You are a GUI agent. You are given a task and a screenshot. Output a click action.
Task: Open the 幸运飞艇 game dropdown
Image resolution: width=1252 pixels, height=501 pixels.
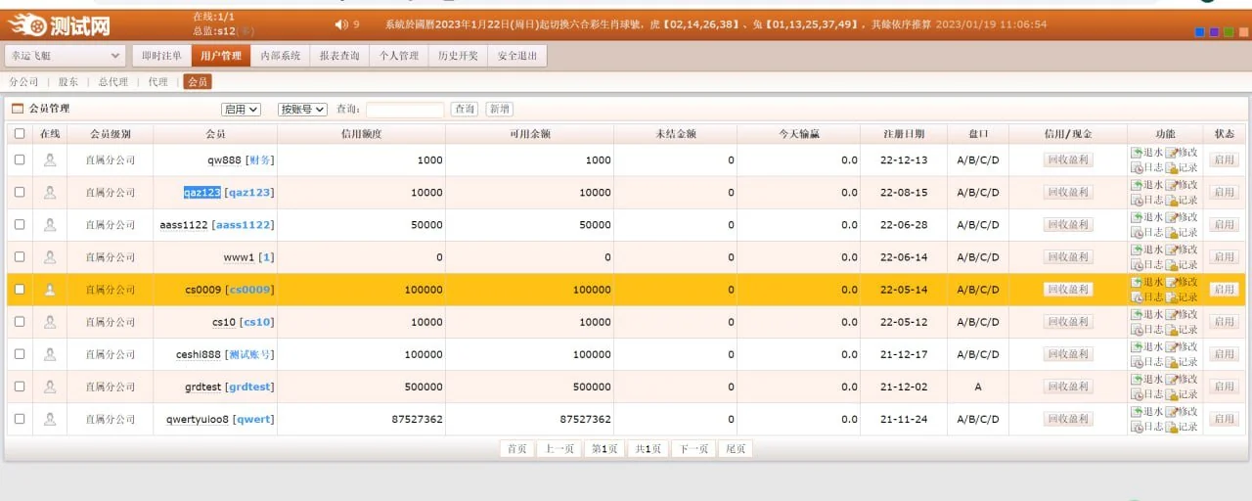click(x=66, y=56)
